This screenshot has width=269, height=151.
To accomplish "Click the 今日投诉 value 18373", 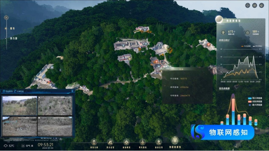I will 184,79.
